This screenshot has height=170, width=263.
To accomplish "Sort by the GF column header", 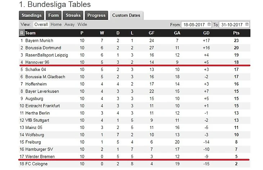I will click(152, 33).
